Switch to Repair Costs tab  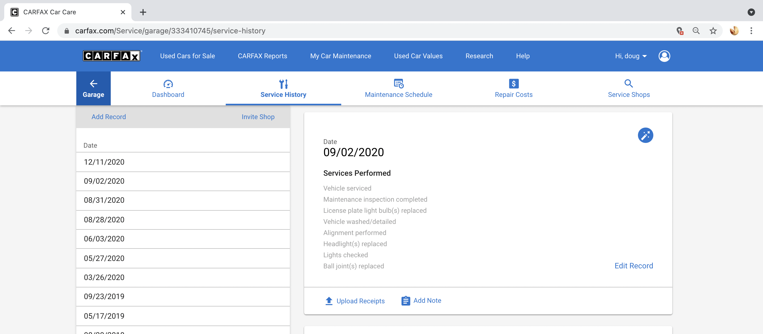(x=513, y=88)
